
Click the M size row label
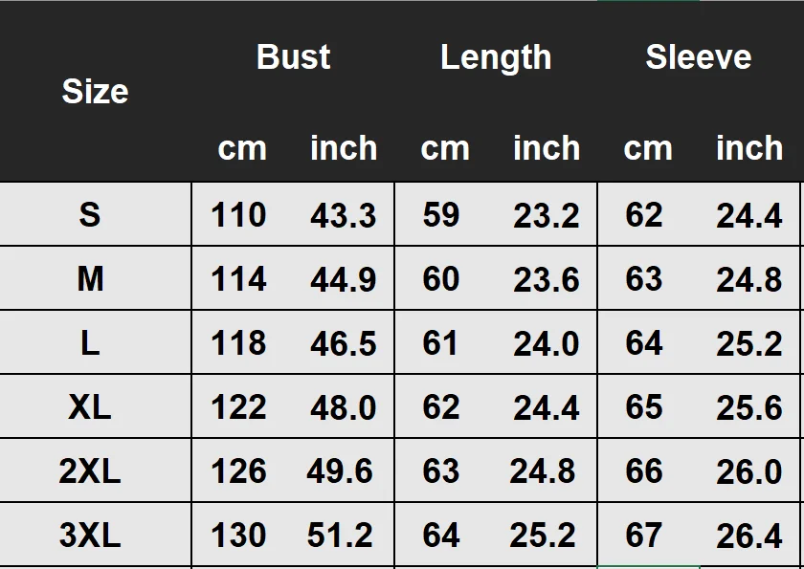pyautogui.click(x=90, y=279)
